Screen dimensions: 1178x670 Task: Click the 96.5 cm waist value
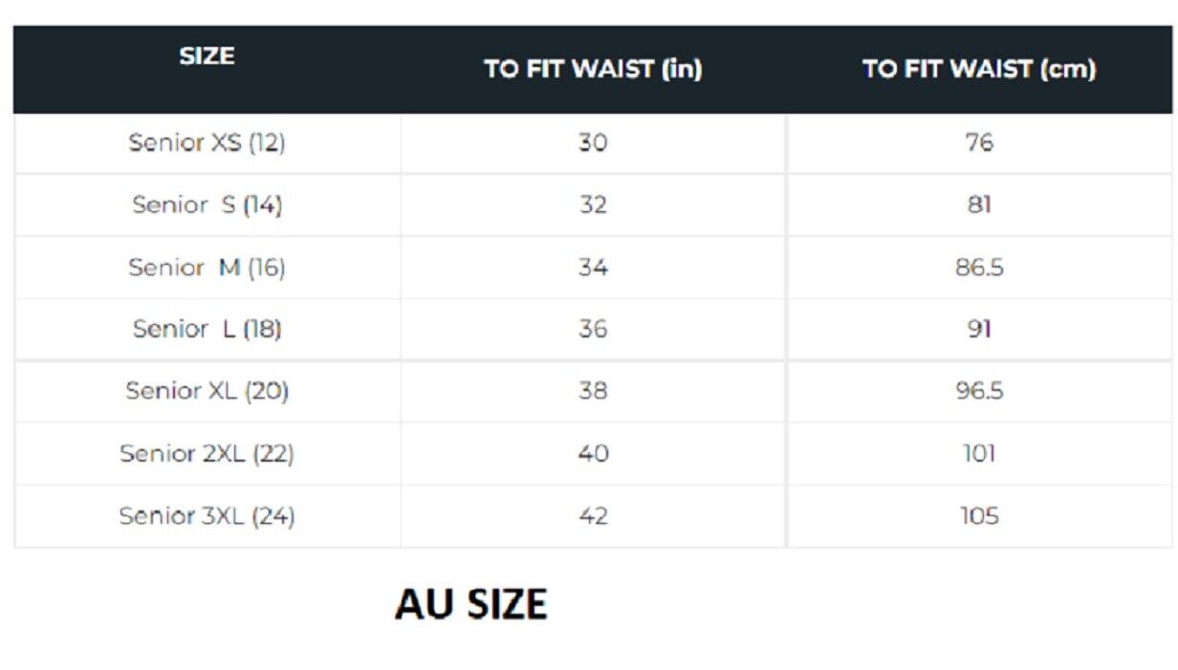tap(979, 391)
